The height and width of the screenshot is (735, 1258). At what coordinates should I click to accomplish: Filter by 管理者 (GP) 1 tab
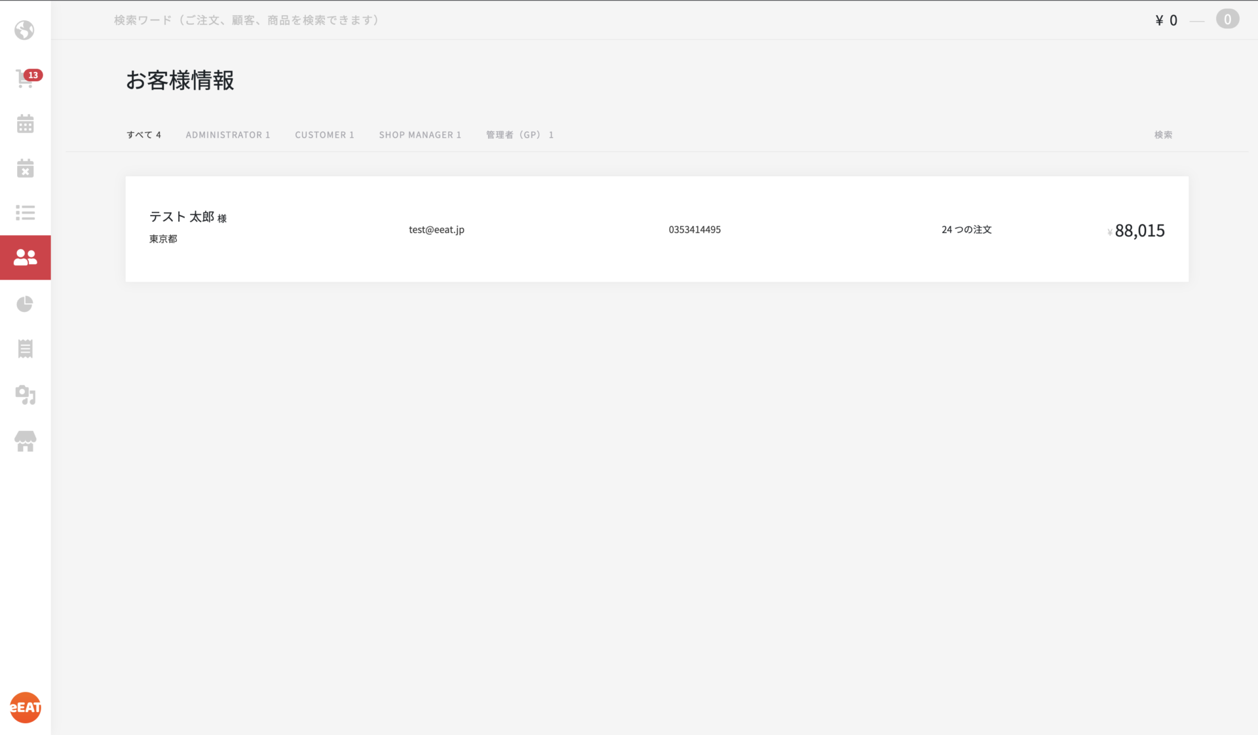point(520,135)
